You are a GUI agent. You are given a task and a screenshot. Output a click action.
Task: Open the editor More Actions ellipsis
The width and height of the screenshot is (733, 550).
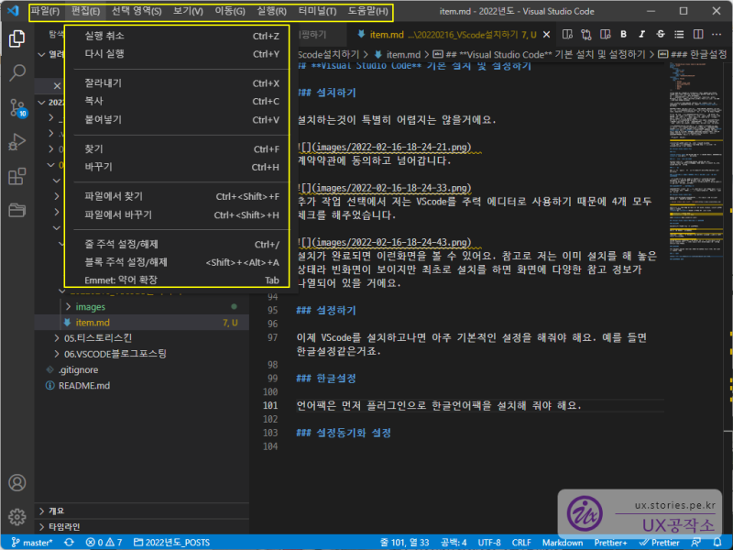717,34
